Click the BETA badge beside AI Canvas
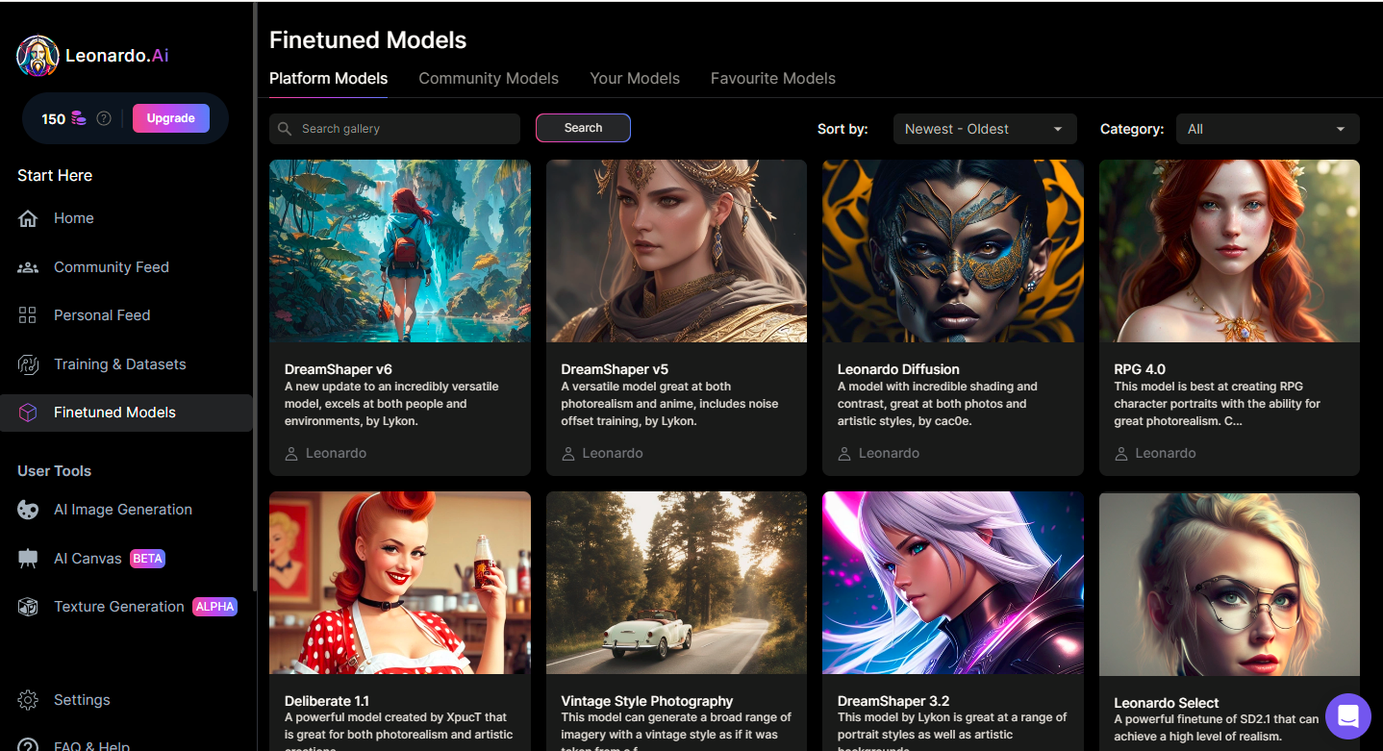Image resolution: width=1383 pixels, height=751 pixels. click(x=147, y=559)
